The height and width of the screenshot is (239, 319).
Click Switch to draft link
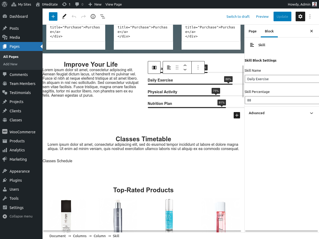pyautogui.click(x=238, y=16)
